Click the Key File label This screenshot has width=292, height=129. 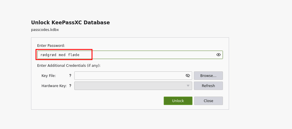[49, 76]
